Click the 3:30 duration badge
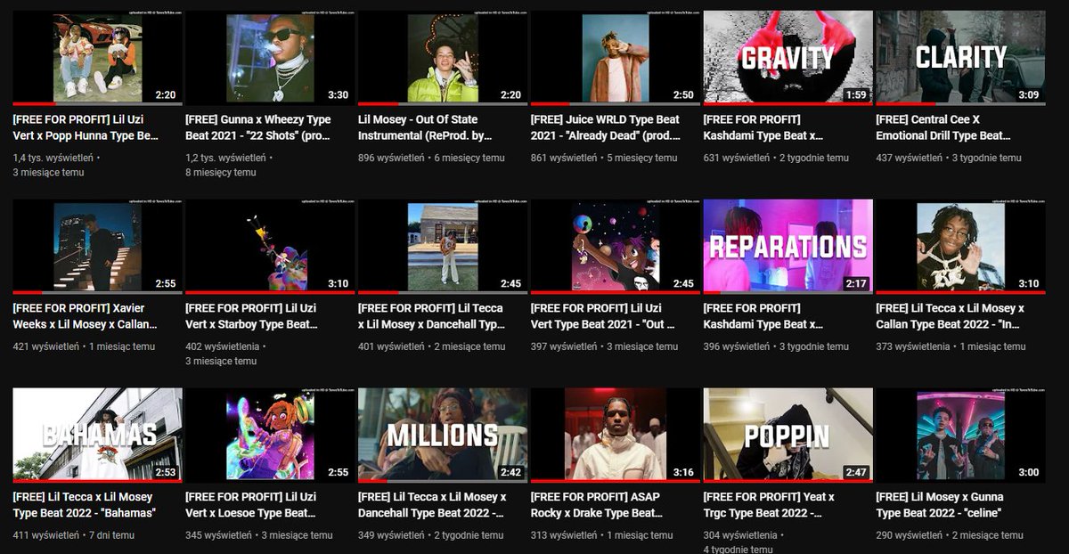This screenshot has width=1069, height=554. click(x=338, y=94)
